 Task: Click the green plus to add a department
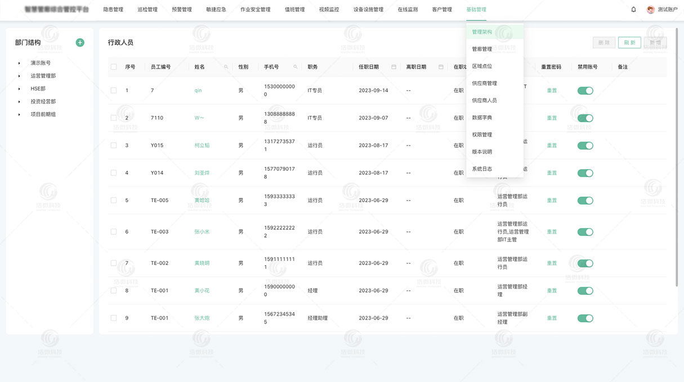pos(79,42)
